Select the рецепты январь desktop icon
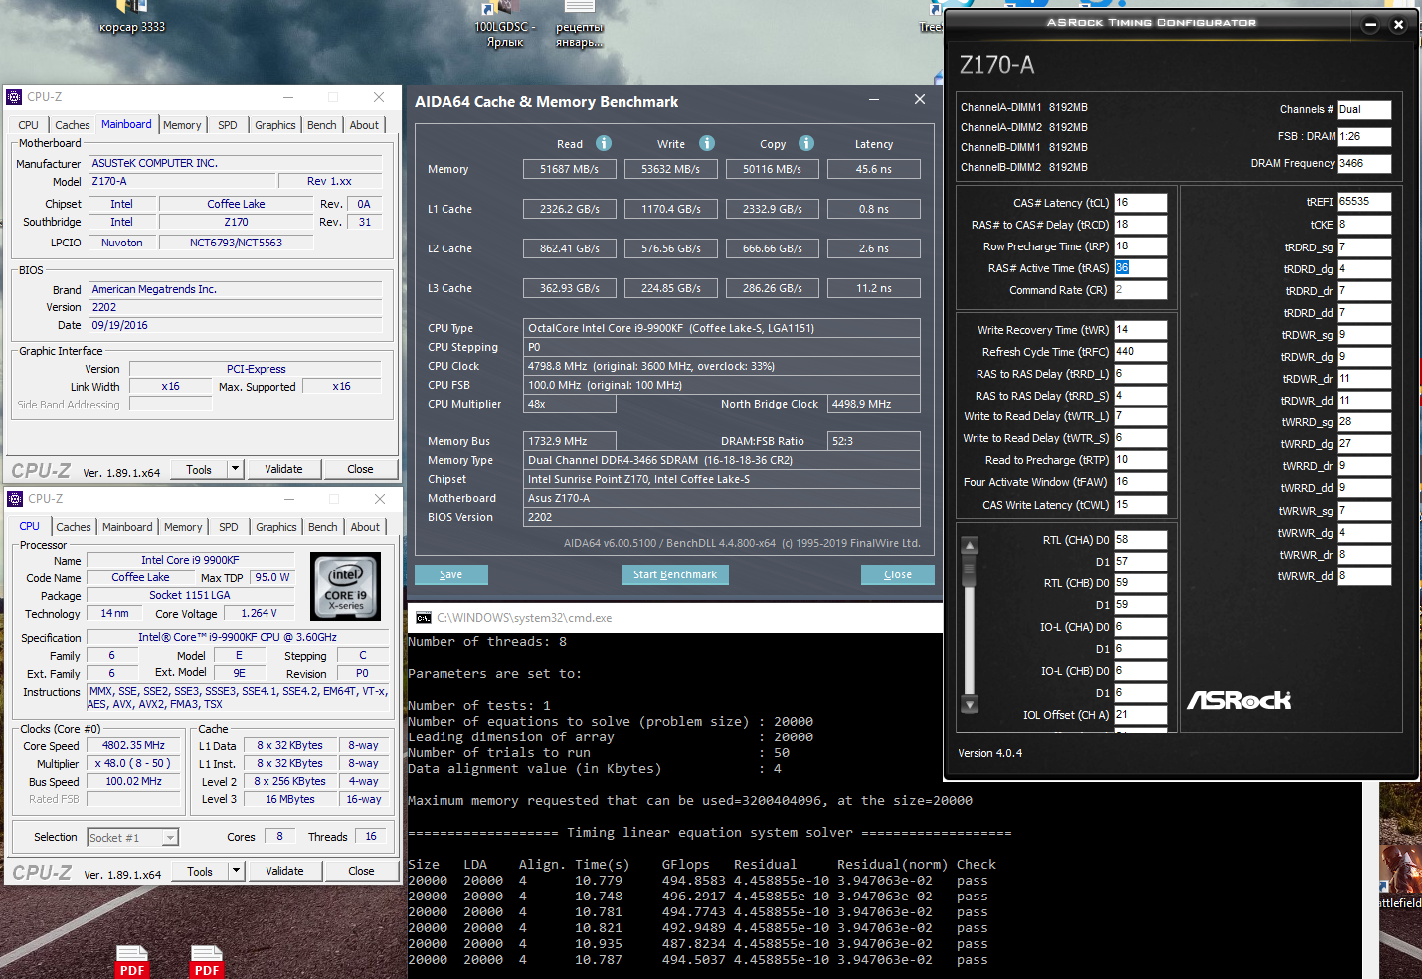 [x=580, y=25]
